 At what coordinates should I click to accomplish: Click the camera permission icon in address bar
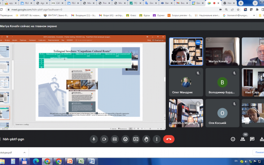click(x=220, y=10)
